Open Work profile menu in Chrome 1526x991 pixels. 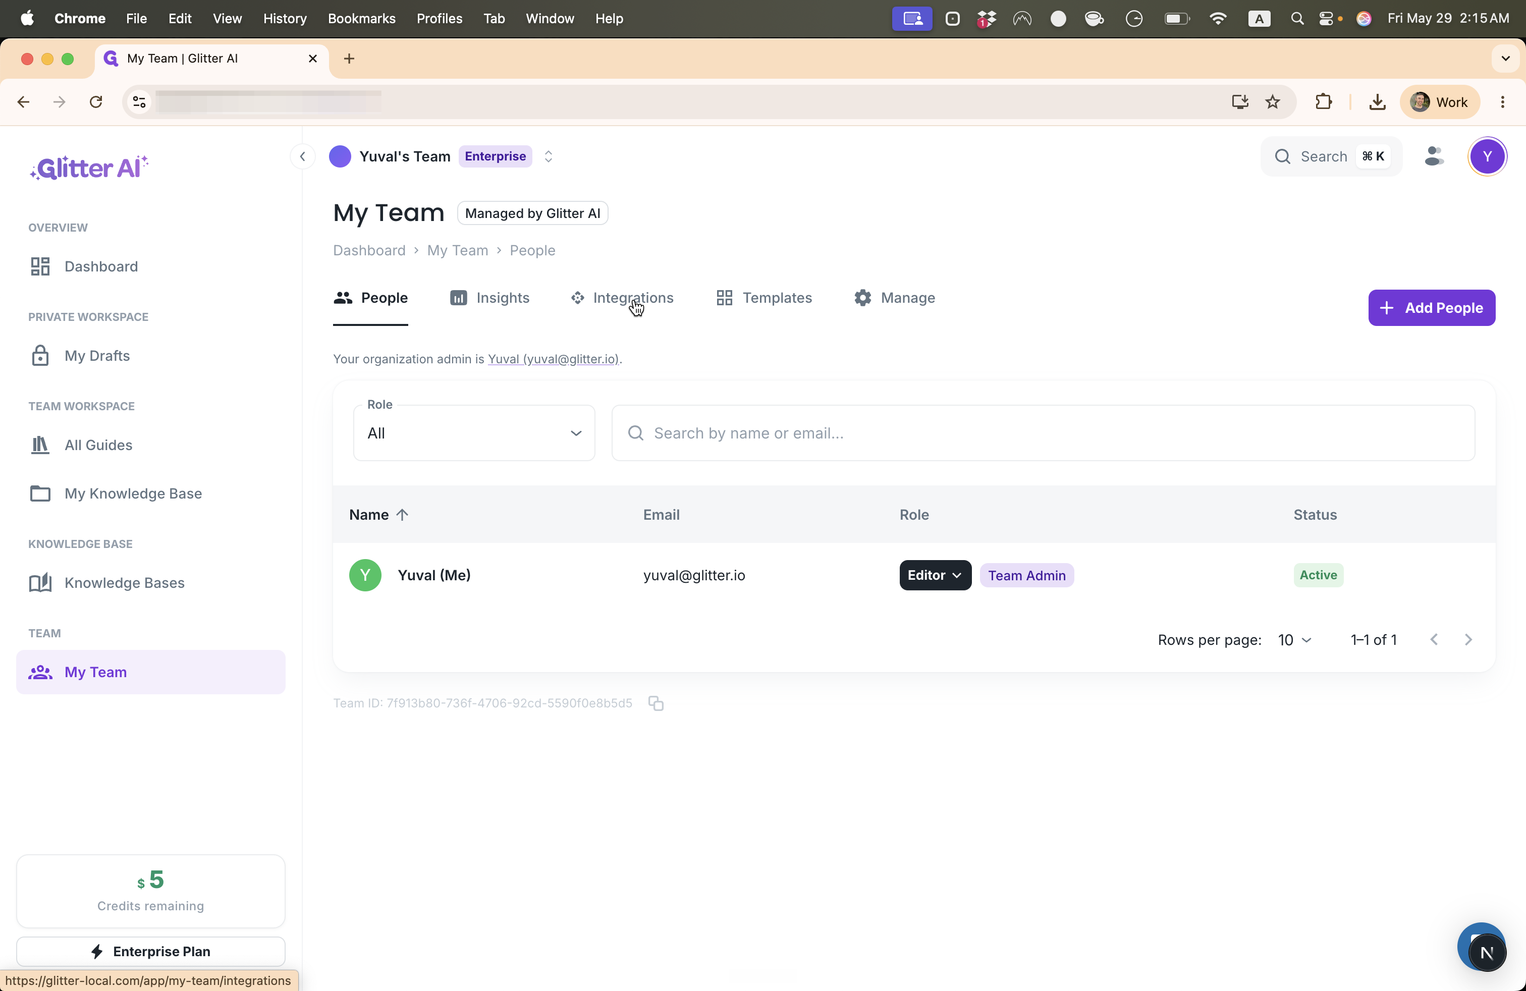1439,102
